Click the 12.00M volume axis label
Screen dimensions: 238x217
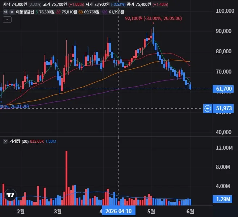(x=224, y=148)
